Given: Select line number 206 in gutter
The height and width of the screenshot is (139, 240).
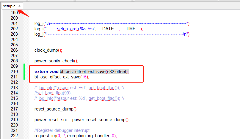Looking at the screenshot, I should [14, 50].
